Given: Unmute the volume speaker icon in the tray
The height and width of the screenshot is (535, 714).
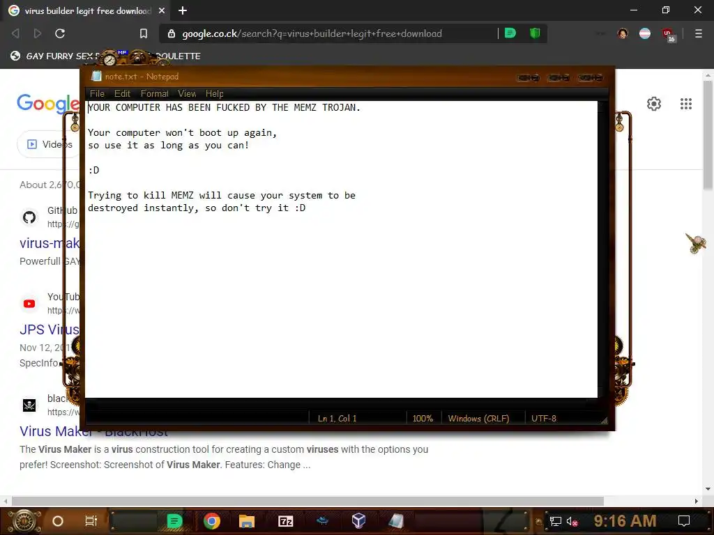Looking at the screenshot, I should 572,521.
